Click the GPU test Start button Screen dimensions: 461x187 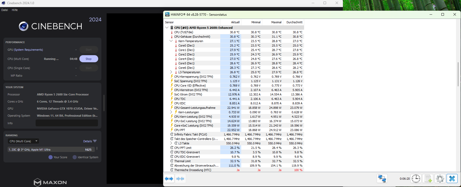(x=89, y=50)
